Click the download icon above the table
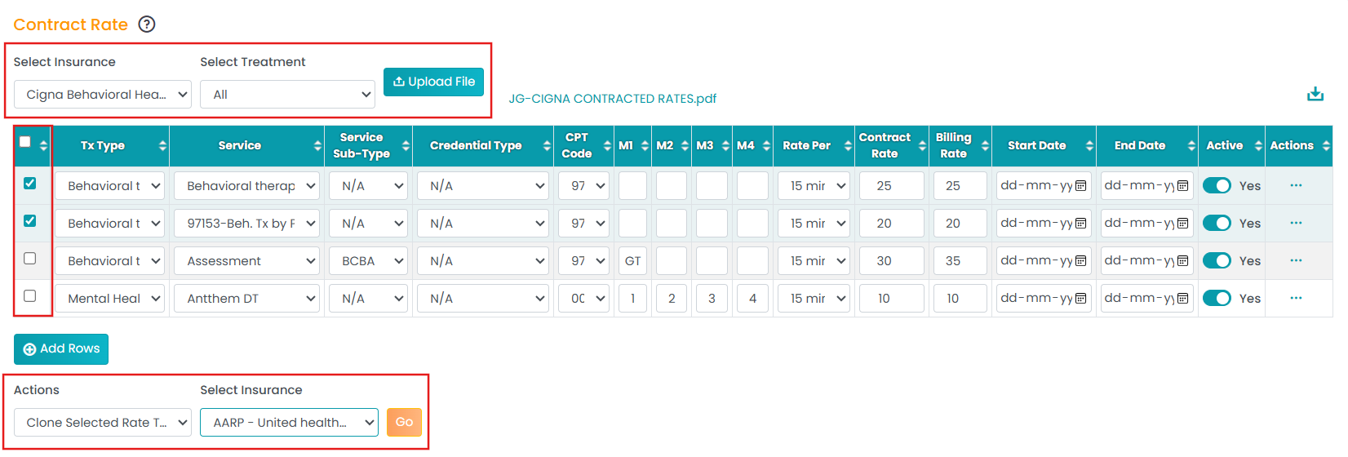 1315,94
